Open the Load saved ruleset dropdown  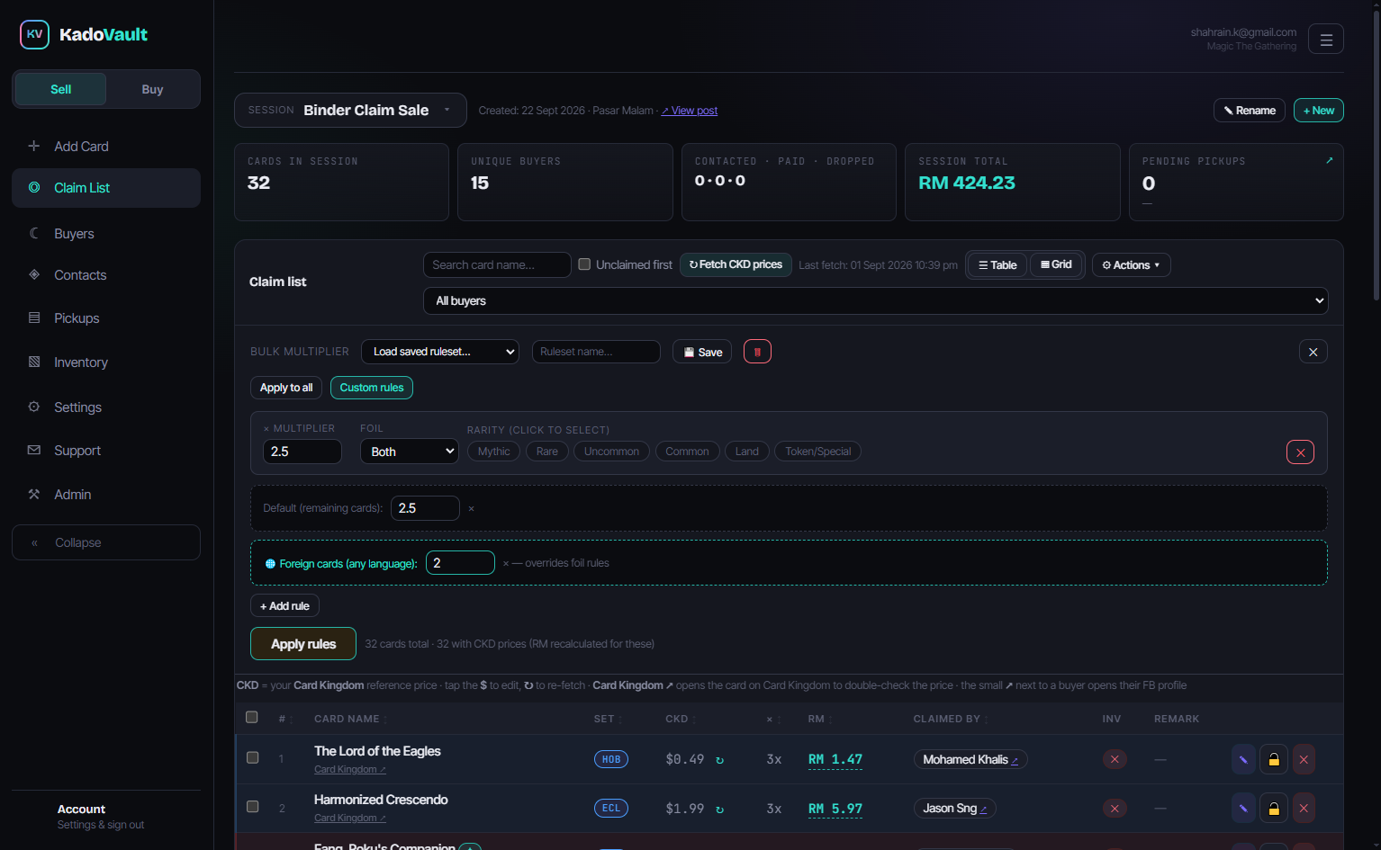440,352
